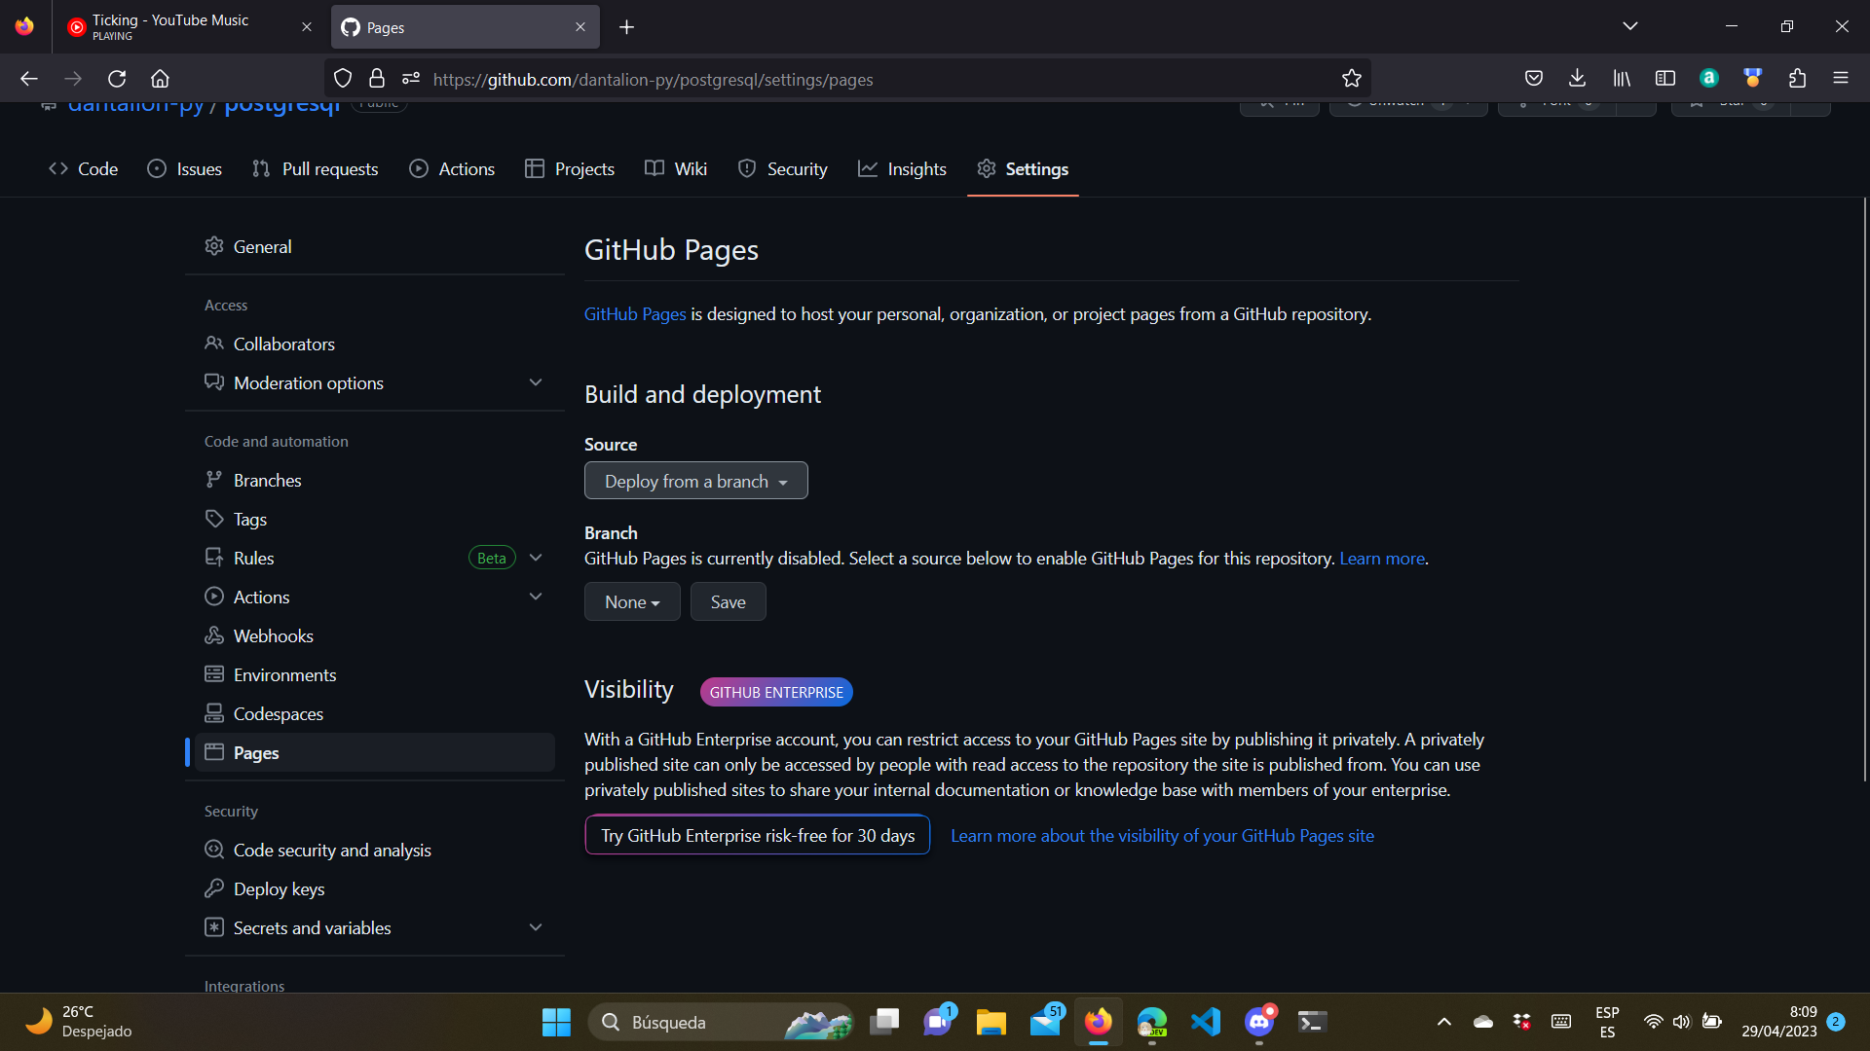Expand the Actions section in sidebar

click(x=537, y=596)
